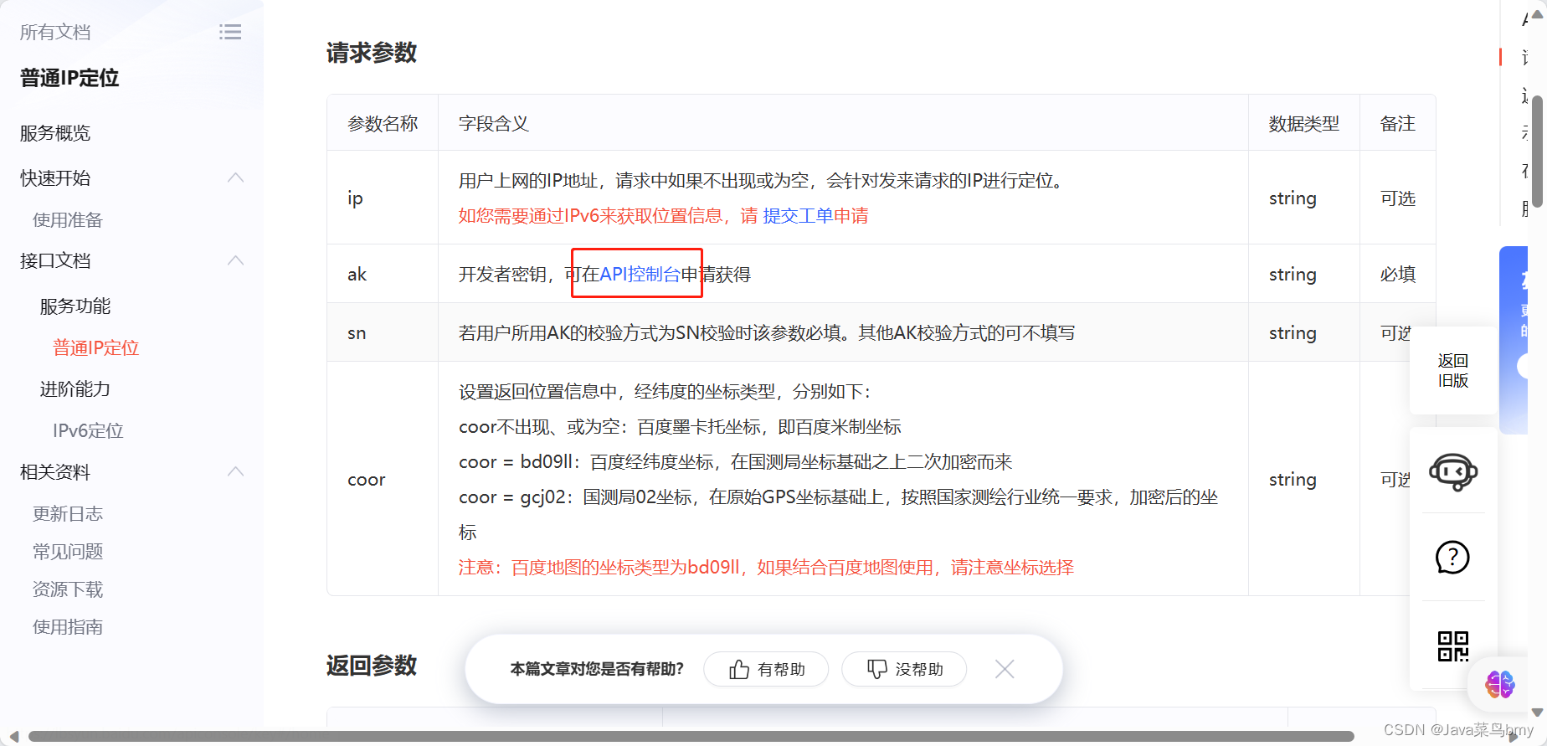
Task: Click the scroll-down arrow at right
Action: point(1537,713)
